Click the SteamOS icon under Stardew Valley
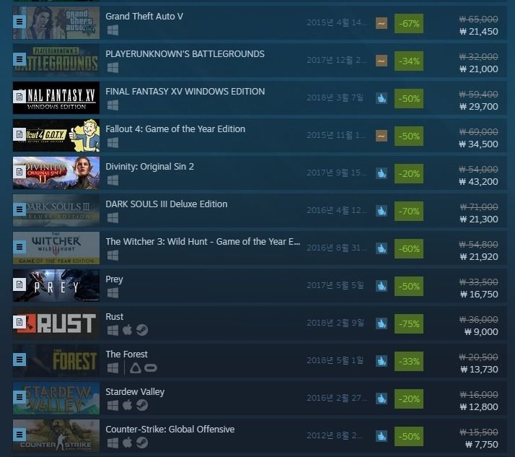Screen dimensions: 515x457 [x=142, y=406]
